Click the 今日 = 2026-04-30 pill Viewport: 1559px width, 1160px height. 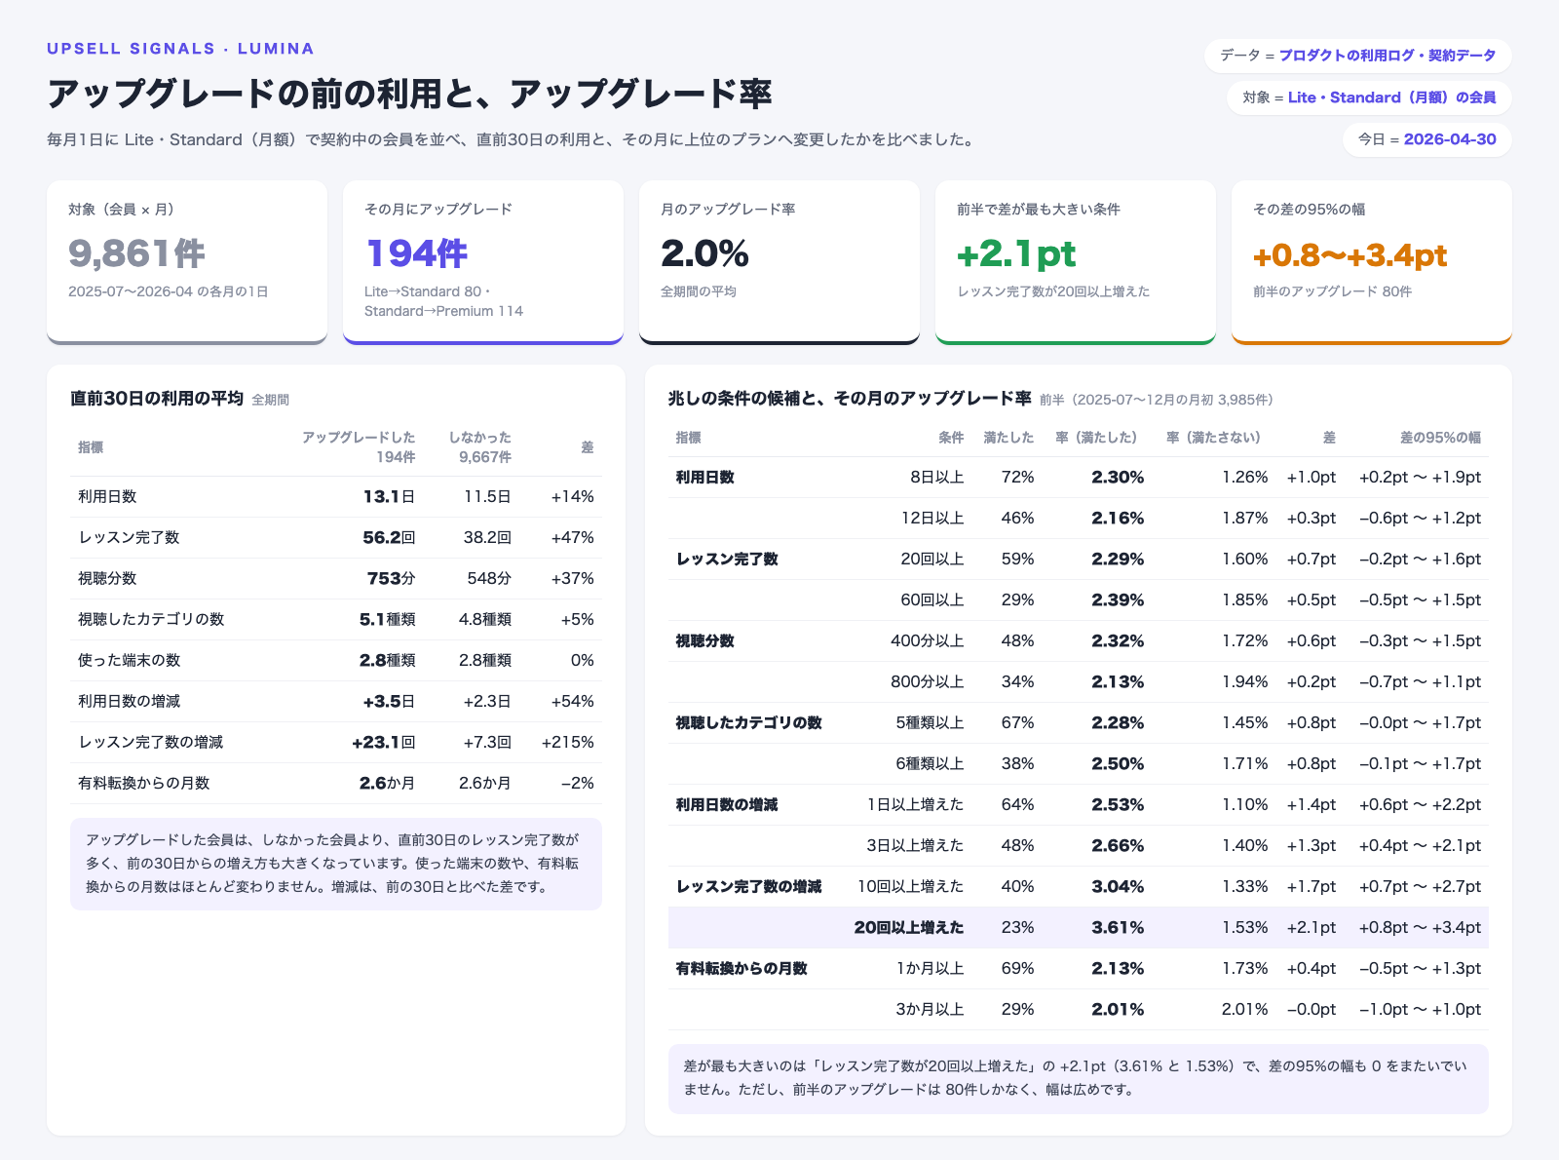click(1427, 139)
